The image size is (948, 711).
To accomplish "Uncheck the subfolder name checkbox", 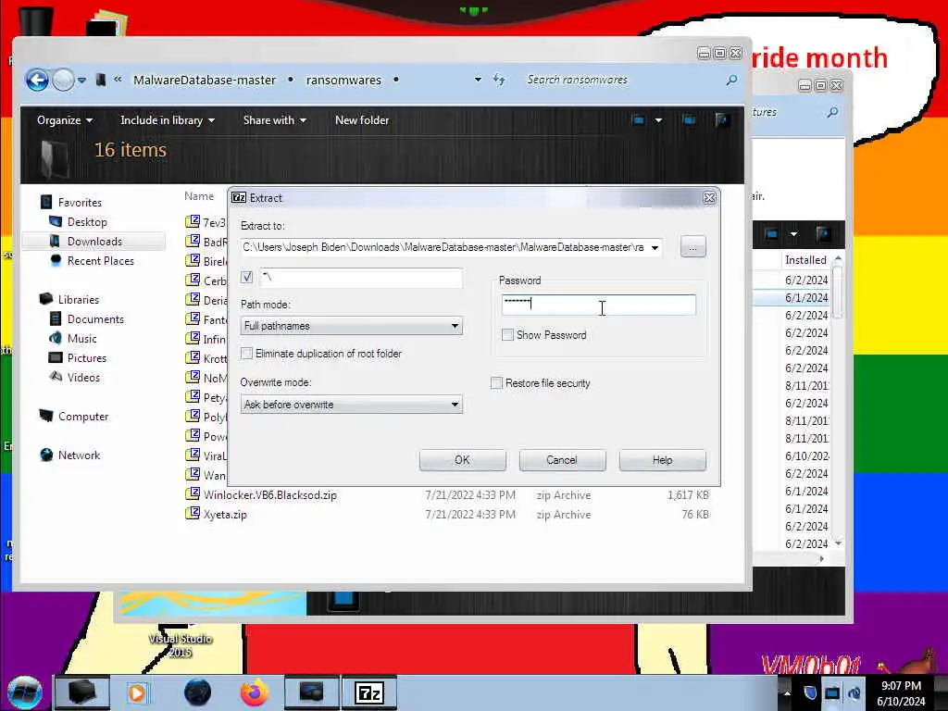I will pyautogui.click(x=246, y=277).
